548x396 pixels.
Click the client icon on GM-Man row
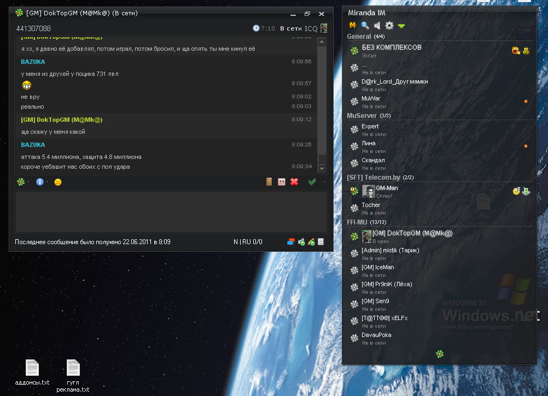tap(526, 191)
